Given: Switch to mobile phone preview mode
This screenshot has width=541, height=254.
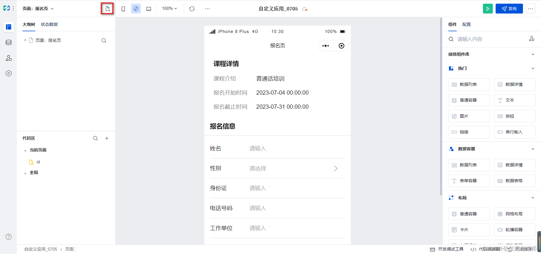Looking at the screenshot, I should coord(123,9).
